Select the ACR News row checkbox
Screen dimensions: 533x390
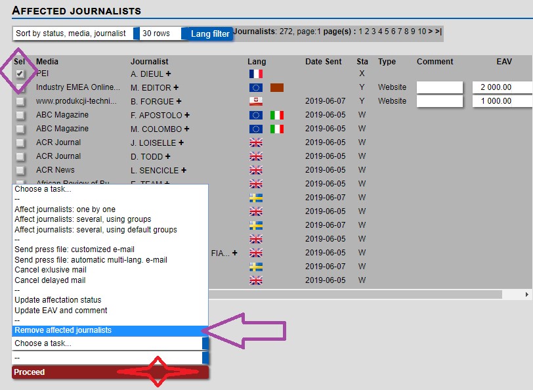[20, 171]
